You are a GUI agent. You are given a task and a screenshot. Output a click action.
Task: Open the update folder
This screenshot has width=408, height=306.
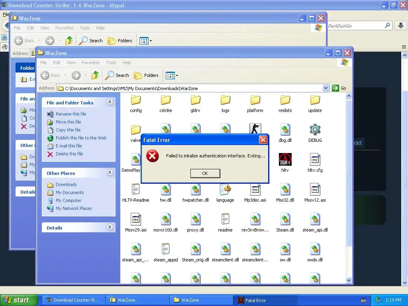tap(315, 104)
